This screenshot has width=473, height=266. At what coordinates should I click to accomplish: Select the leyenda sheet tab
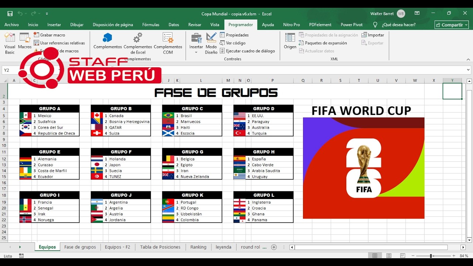pos(224,247)
